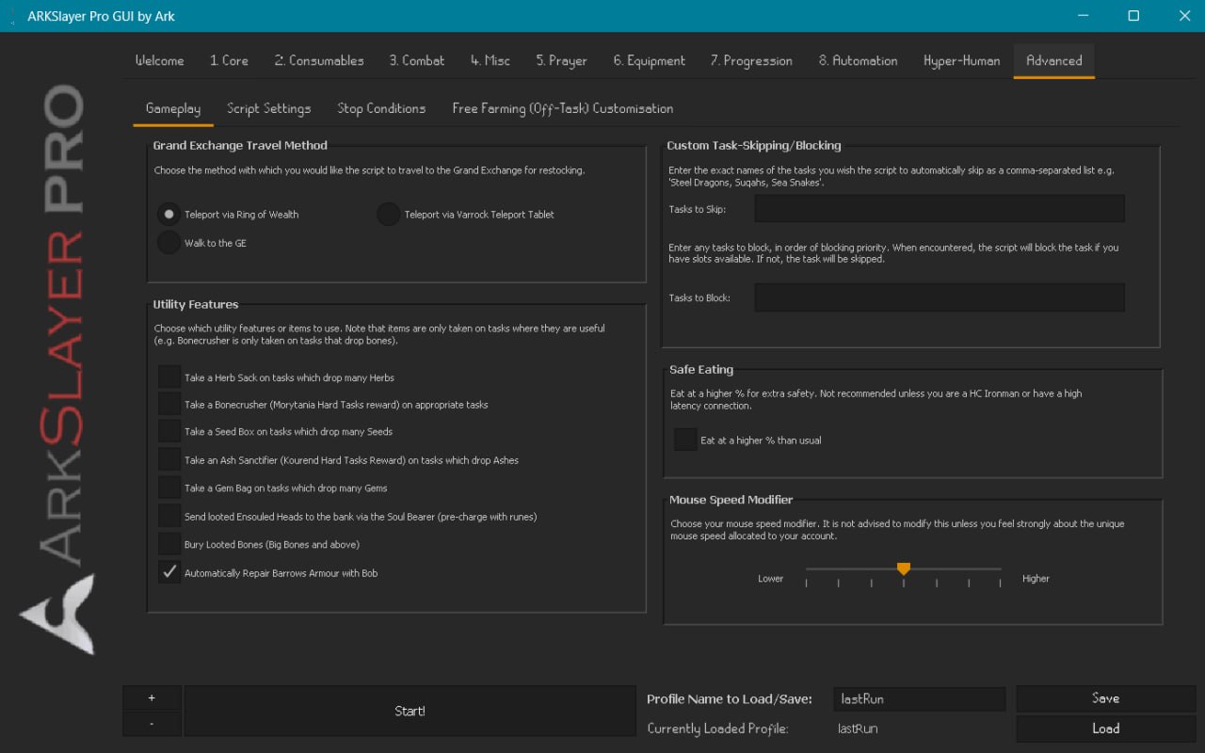Check the Ash Sanctifier option

169,460
